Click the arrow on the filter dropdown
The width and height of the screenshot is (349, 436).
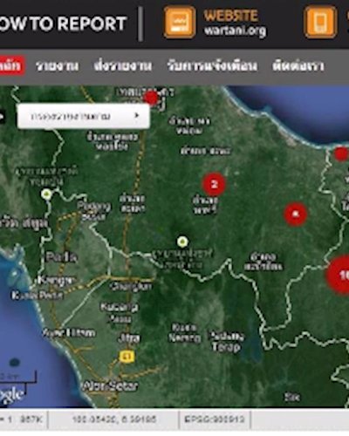tap(136, 115)
